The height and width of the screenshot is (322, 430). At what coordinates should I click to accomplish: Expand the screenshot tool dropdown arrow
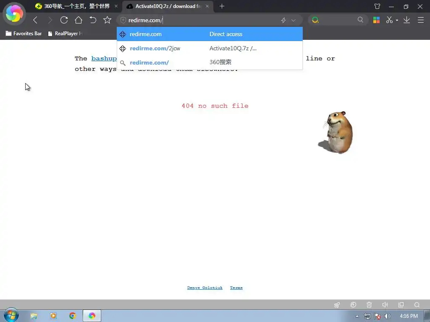(397, 20)
